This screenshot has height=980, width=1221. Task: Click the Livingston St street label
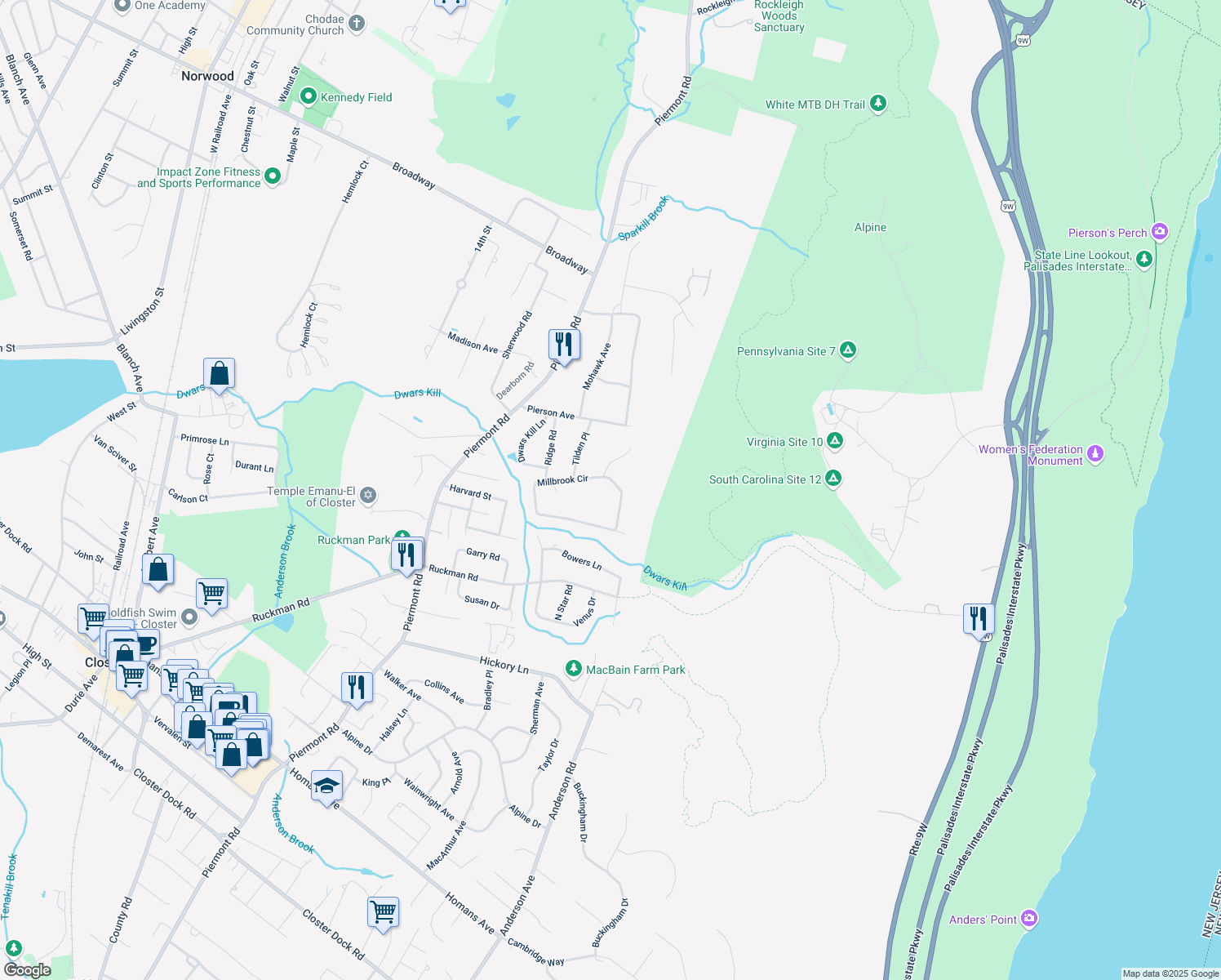143,310
